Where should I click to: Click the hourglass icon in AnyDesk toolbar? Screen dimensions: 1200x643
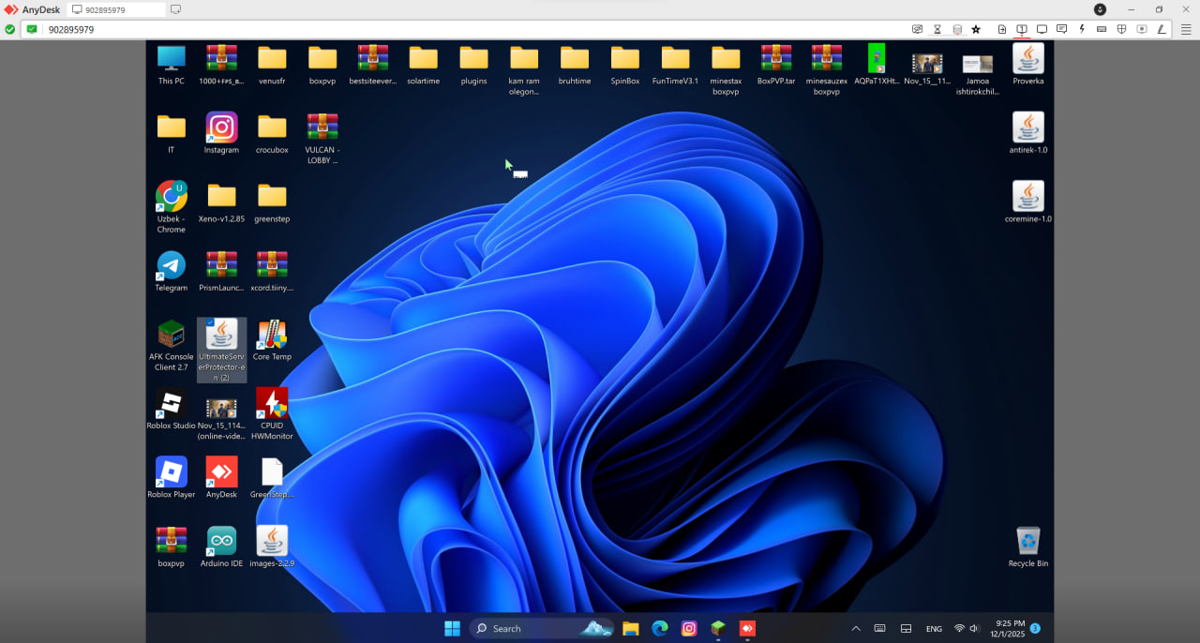point(937,29)
